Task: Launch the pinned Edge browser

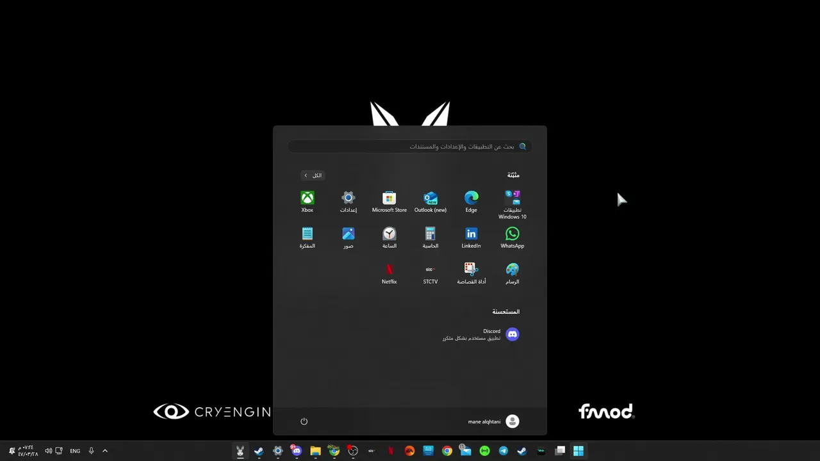Action: tap(471, 202)
